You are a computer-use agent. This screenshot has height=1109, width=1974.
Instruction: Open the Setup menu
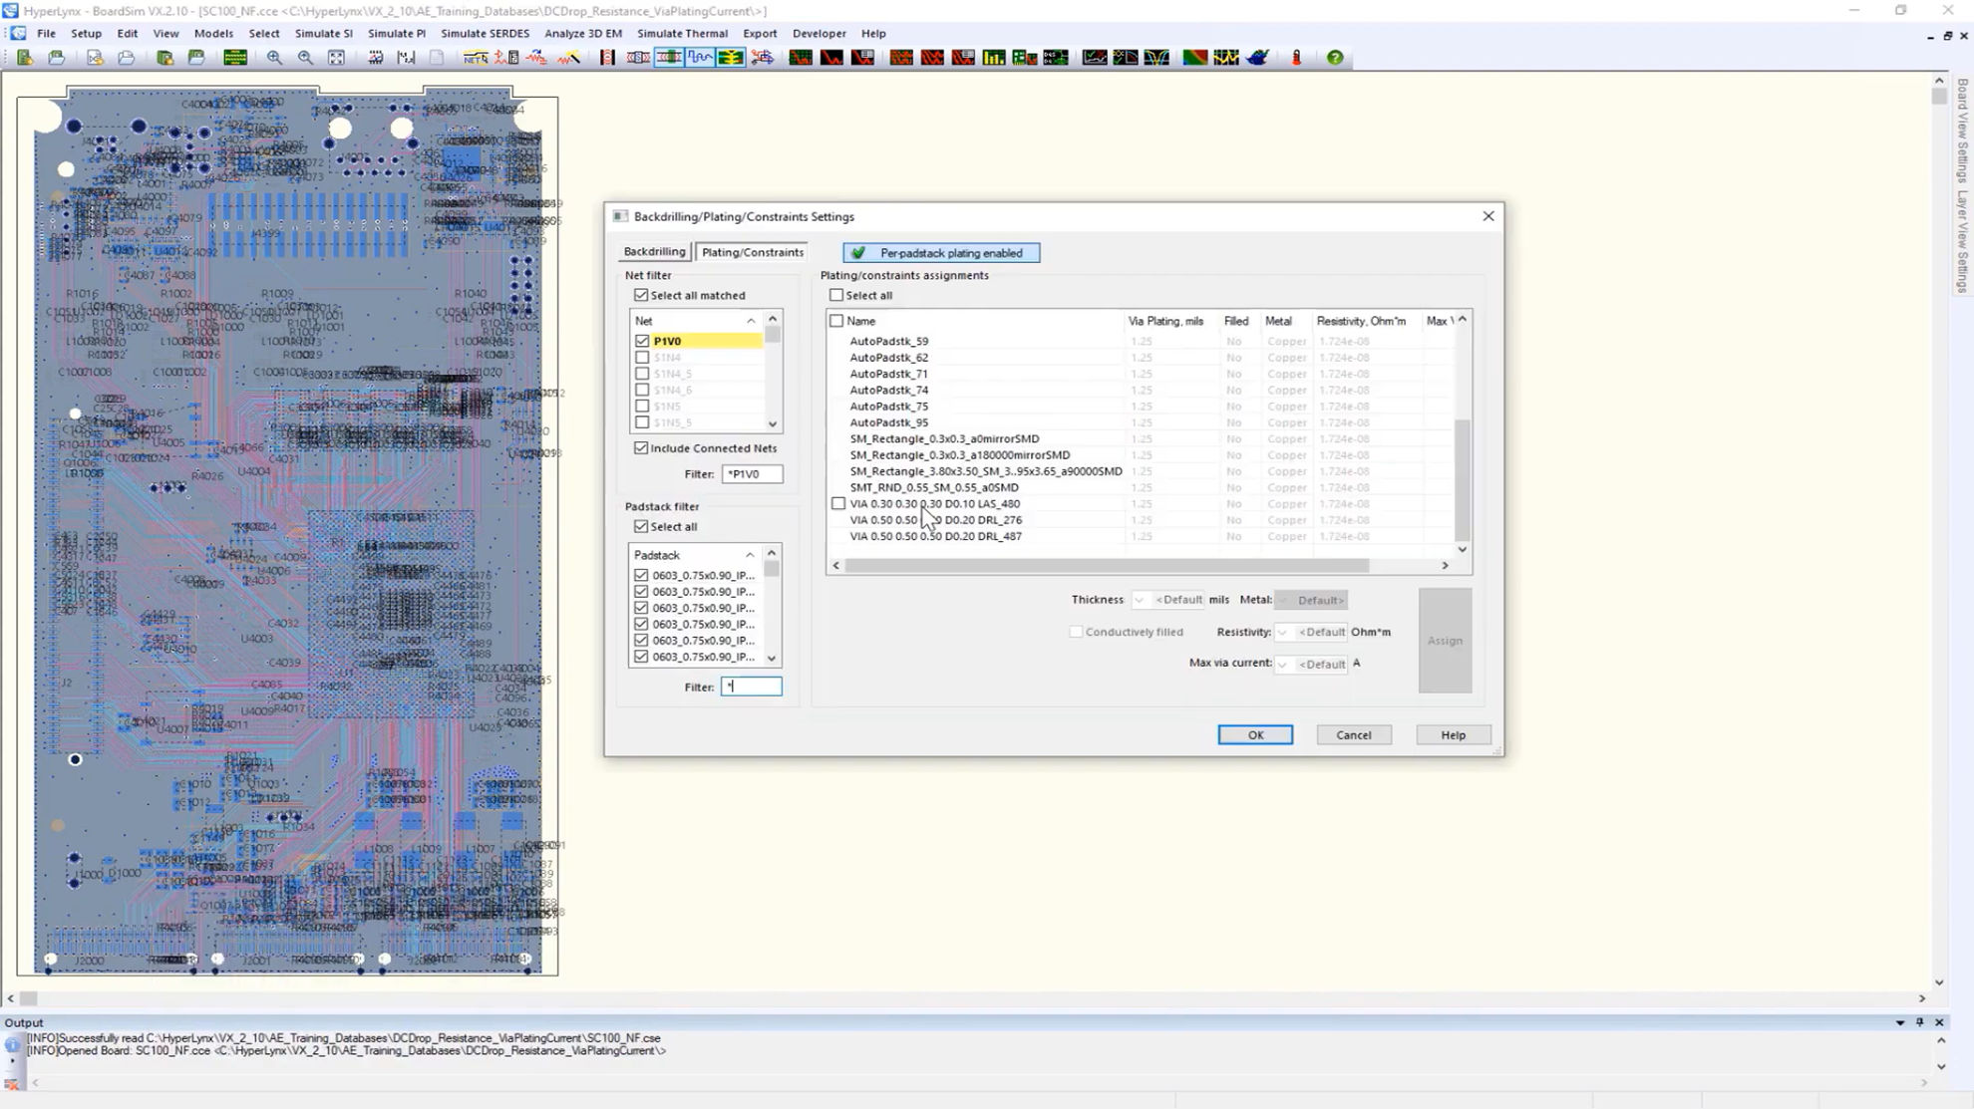[x=86, y=33]
